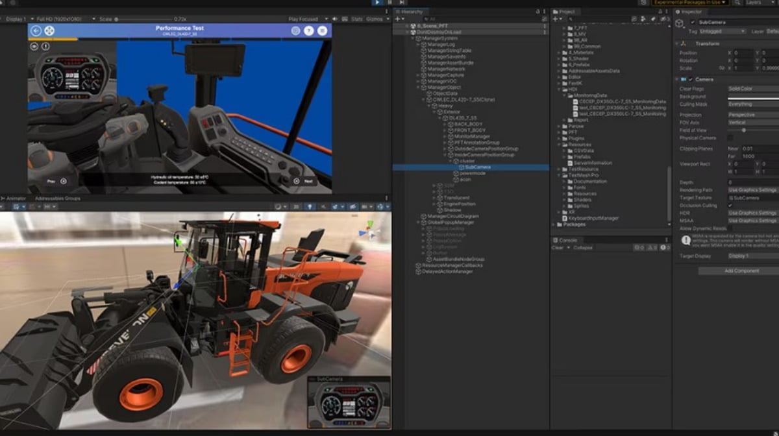Screen dimensions: 779x436
Task: Open the Clear Flags dropdown showing Solid Color
Action: (x=752, y=88)
